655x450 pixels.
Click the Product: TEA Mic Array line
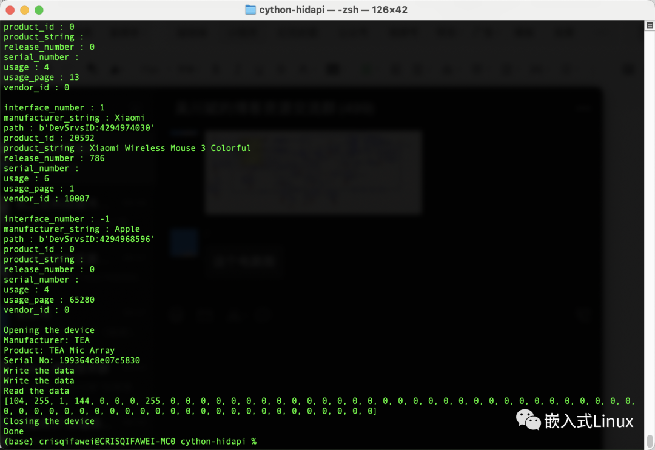59,350
